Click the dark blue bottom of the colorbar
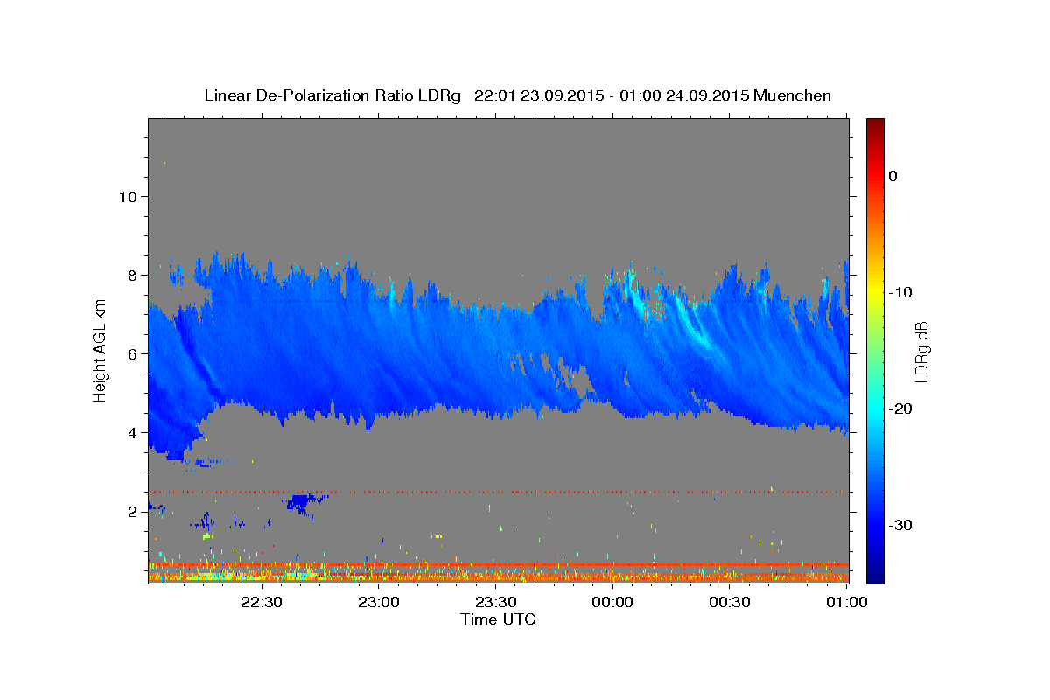The height and width of the screenshot is (700, 1050). click(x=874, y=573)
